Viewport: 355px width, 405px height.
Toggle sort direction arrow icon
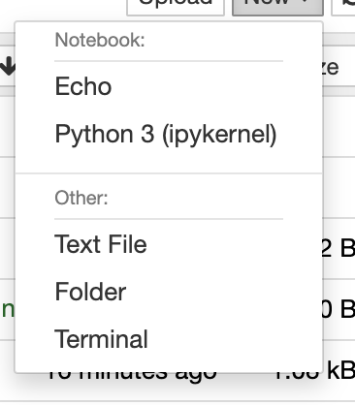tap(7, 66)
